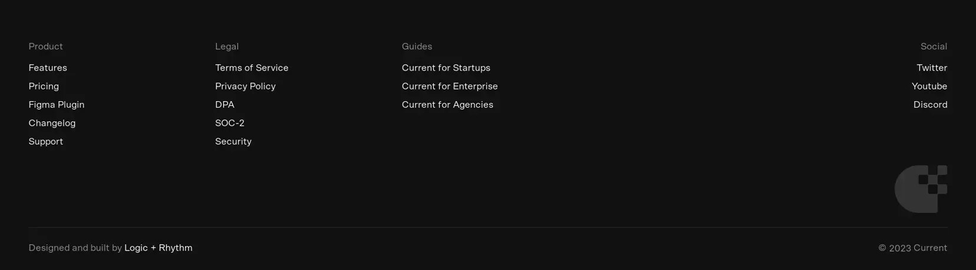Read the Terms of Service

[x=252, y=68]
